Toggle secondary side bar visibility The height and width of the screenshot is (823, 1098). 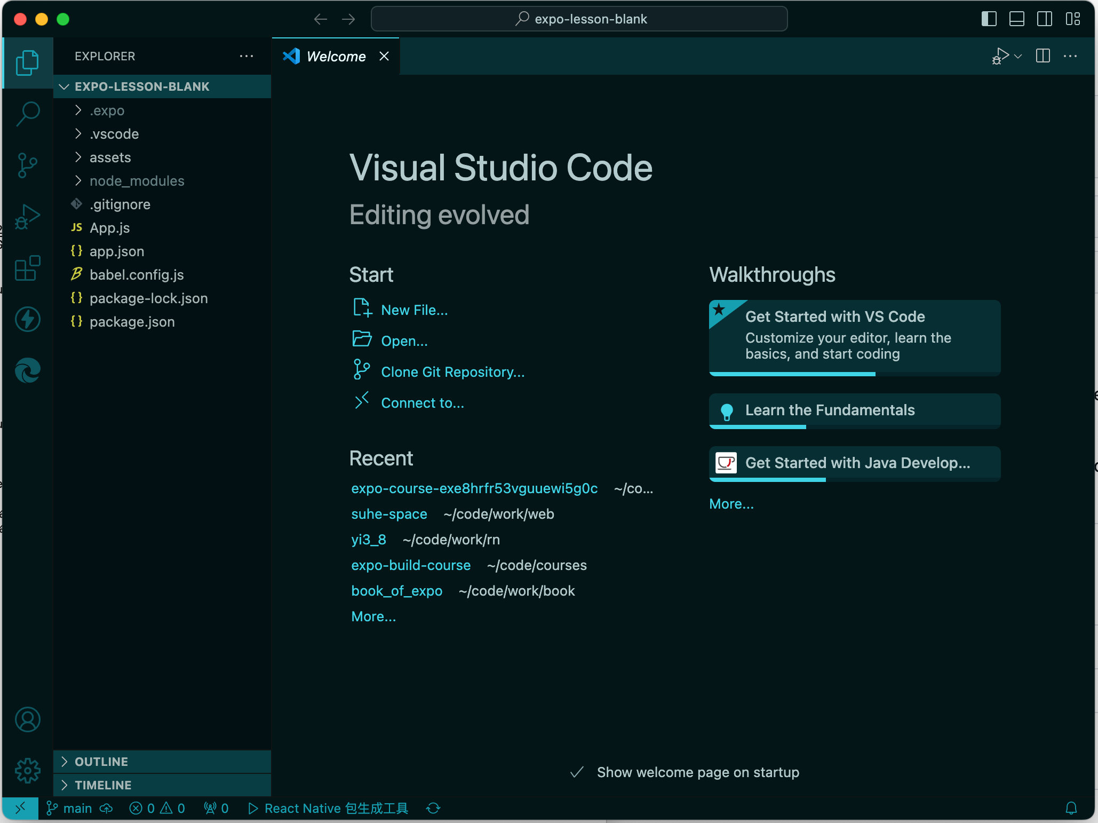(1045, 19)
